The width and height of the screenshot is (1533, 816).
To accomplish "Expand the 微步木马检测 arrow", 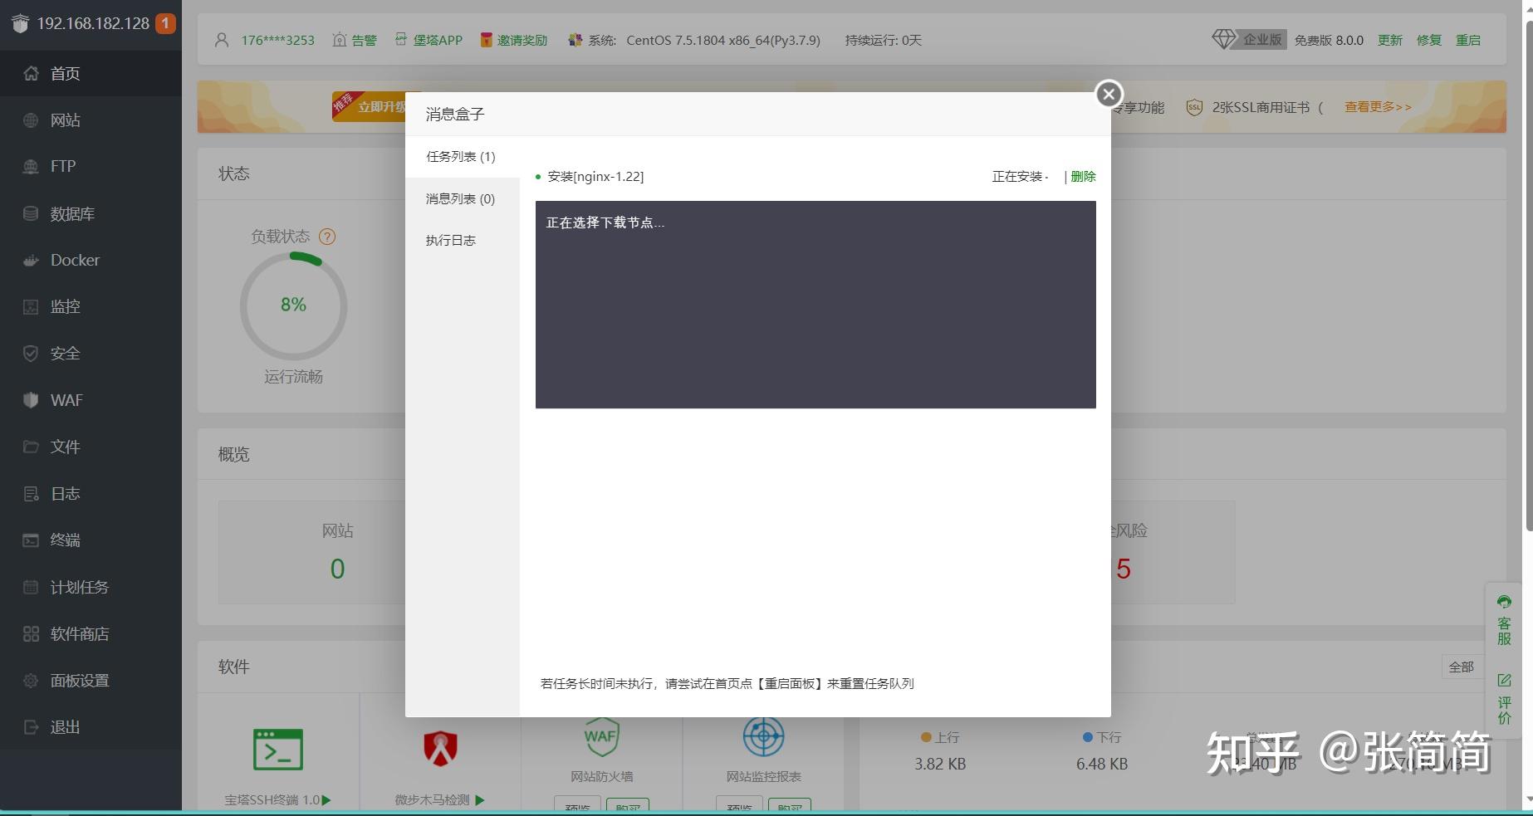I will [479, 799].
